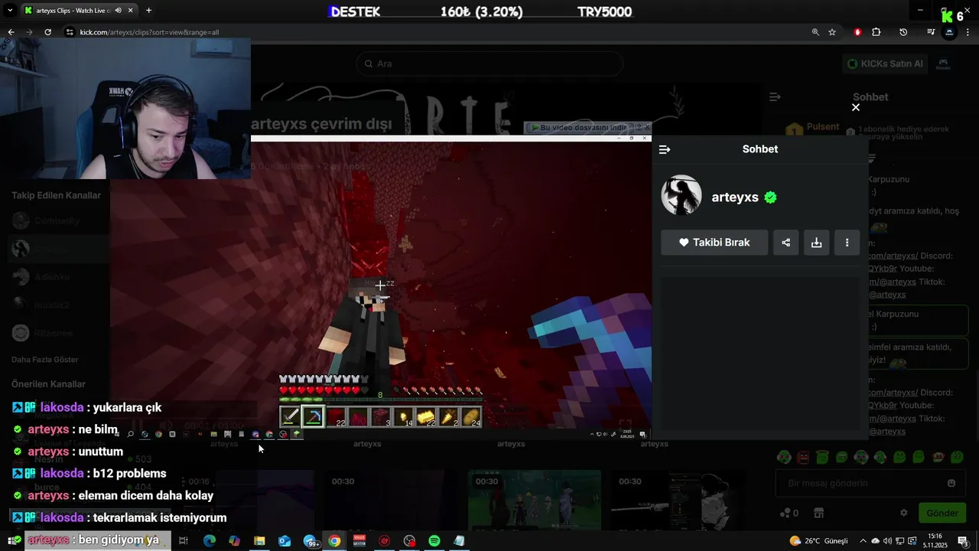This screenshot has width=979, height=551.
Task: Click Daha Fazla Göster in the sidebar
Action: [45, 360]
